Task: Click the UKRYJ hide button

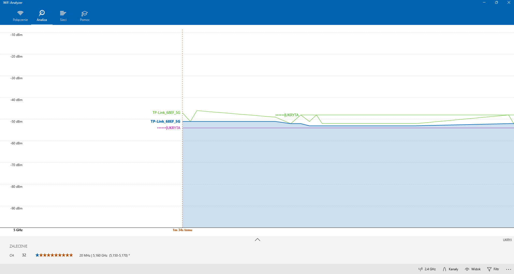Action: pos(507,240)
